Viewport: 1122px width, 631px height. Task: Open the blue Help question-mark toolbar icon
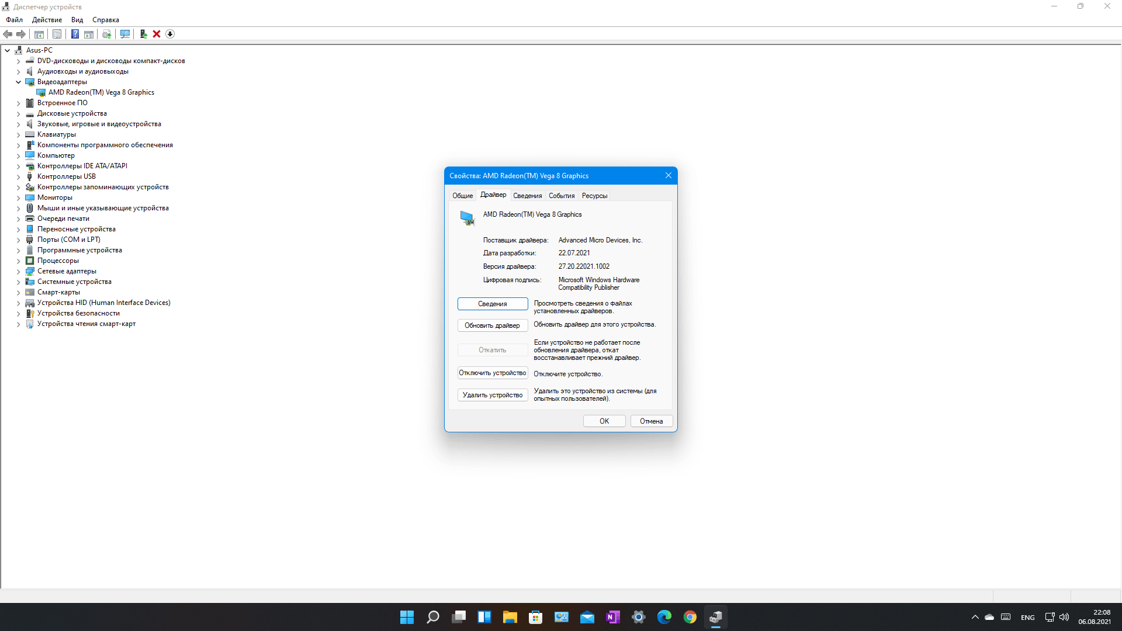tap(75, 34)
